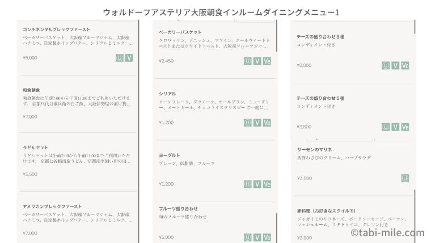Select the ベーカリーバスケット title
This screenshot has height=243, width=431.
coord(180,32)
